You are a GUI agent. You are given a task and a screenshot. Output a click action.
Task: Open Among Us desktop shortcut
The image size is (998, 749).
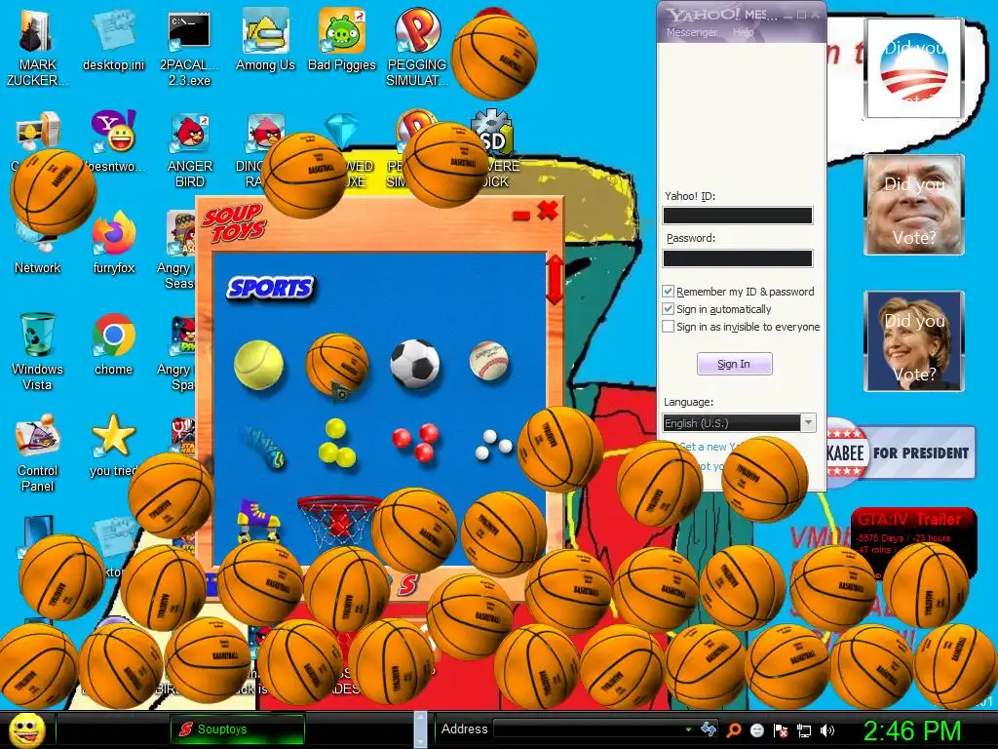pos(265,39)
